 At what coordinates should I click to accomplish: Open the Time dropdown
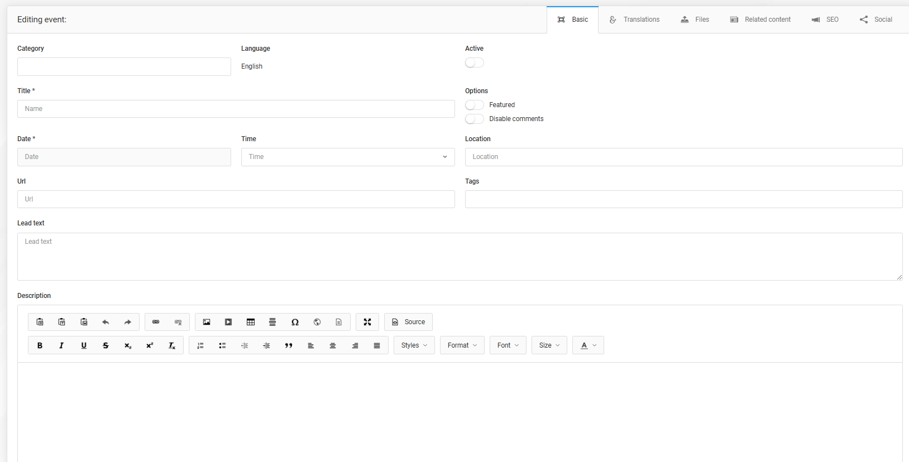coord(347,157)
